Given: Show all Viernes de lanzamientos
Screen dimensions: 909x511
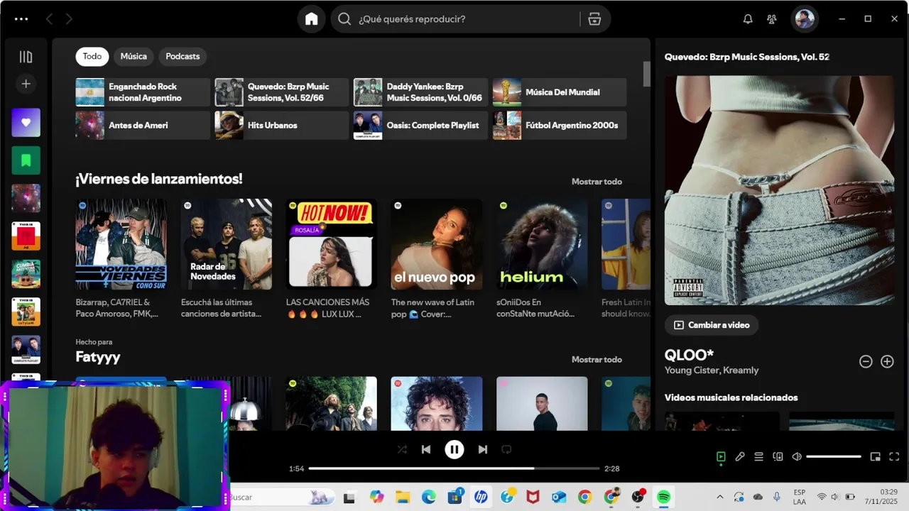Looking at the screenshot, I should coord(597,182).
